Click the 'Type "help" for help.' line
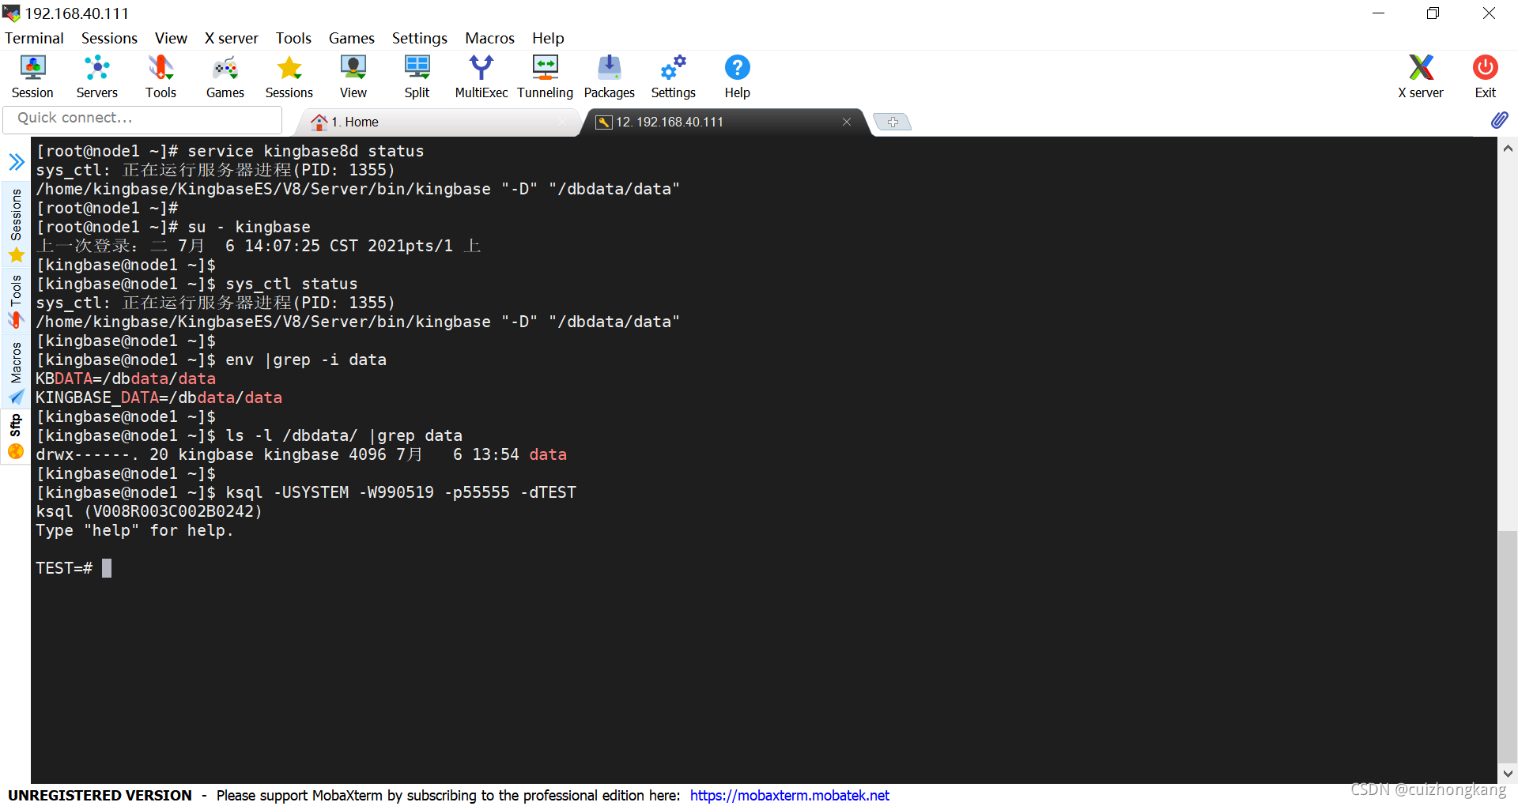 tap(134, 530)
